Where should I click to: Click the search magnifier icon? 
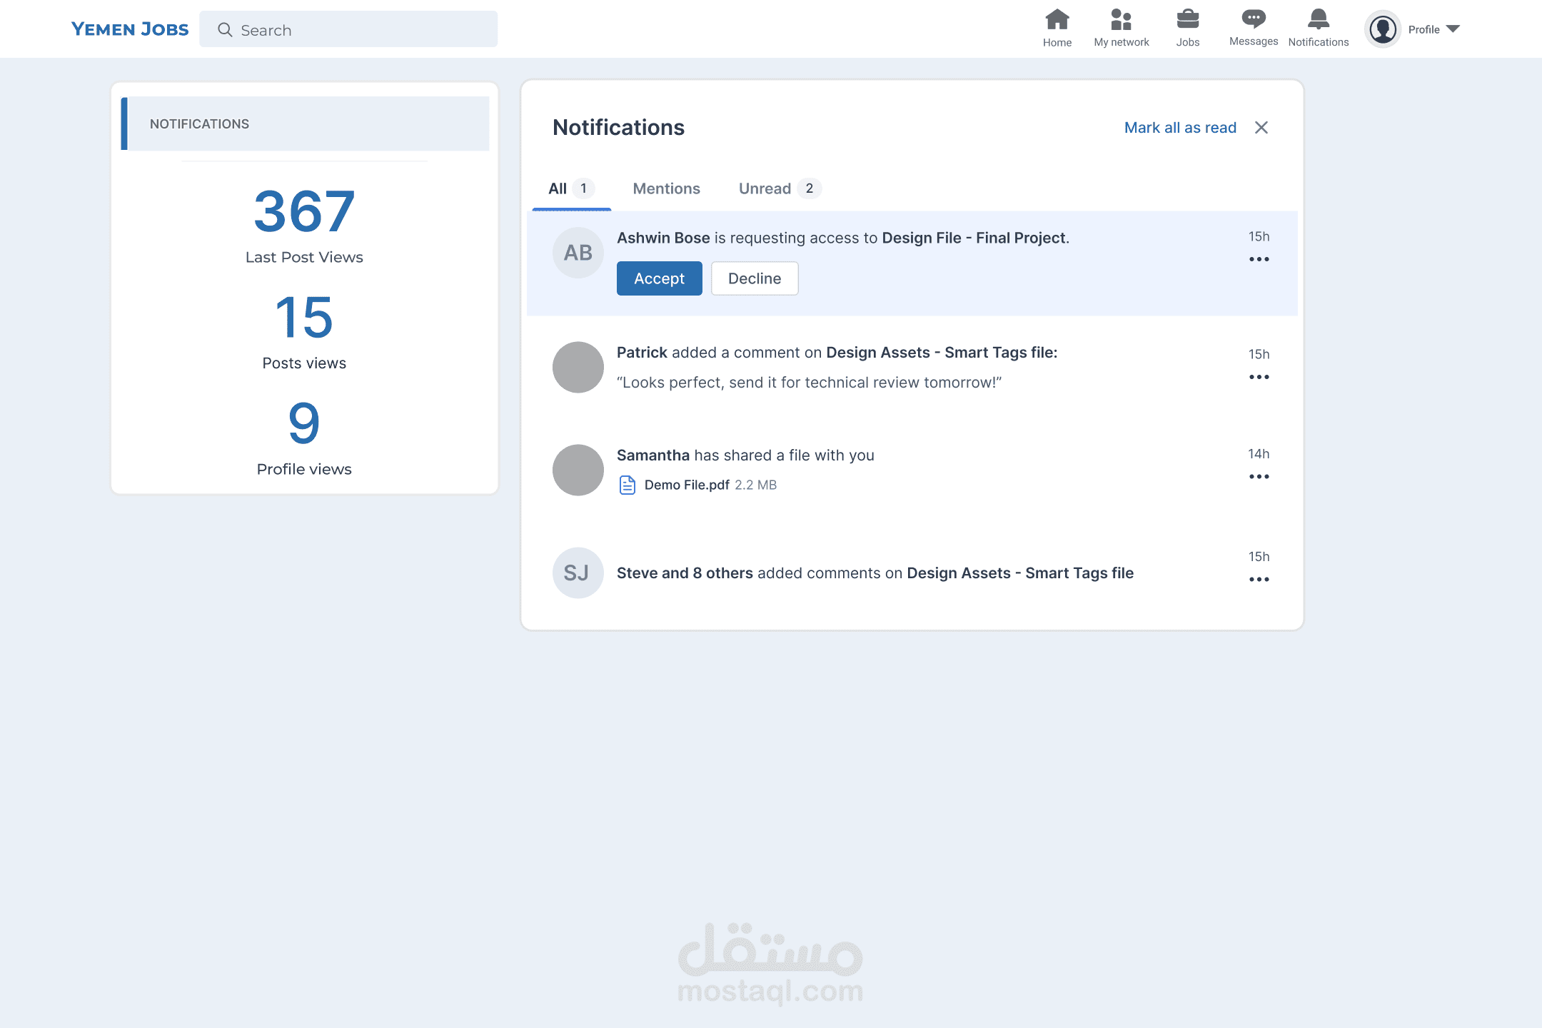[x=225, y=30]
